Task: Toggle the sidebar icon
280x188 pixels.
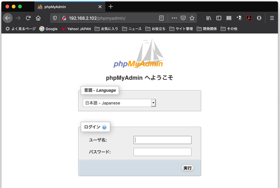Action: click(219, 18)
